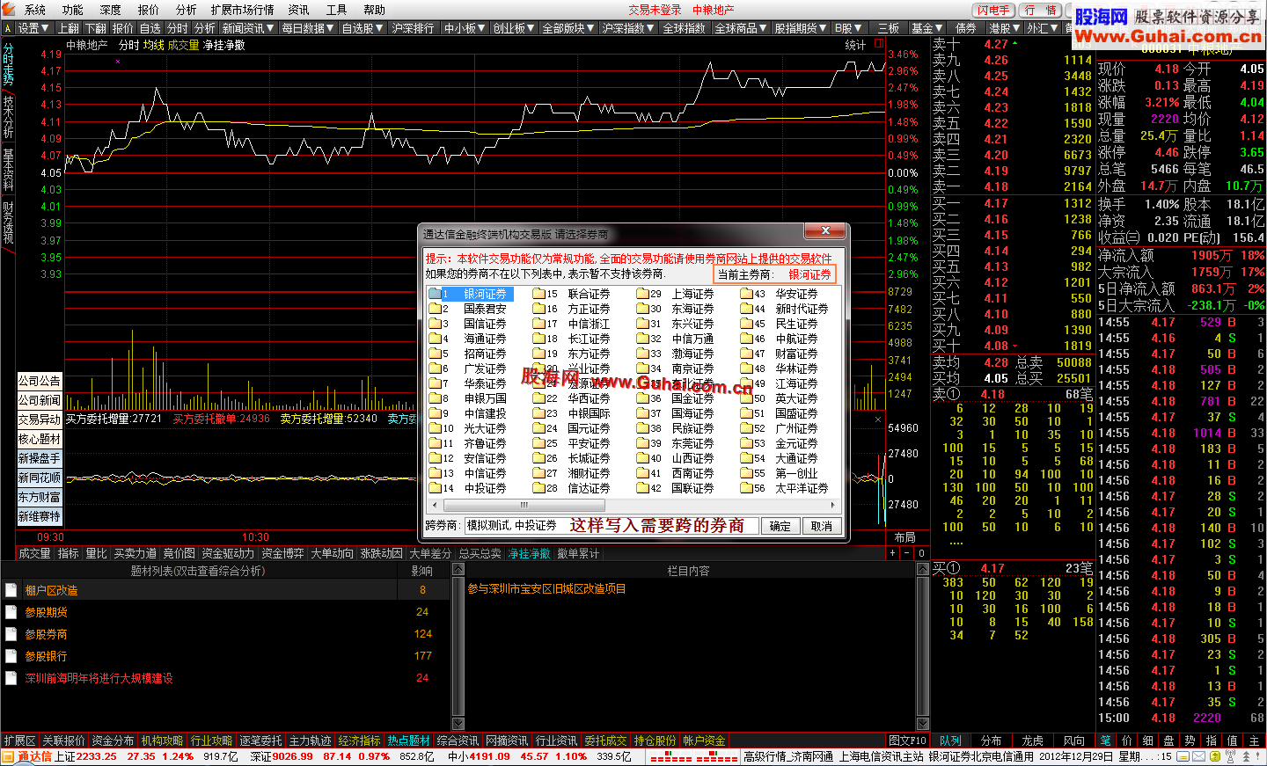Click the broker list horizontal scrollbar thumb
The height and width of the screenshot is (766, 1267).
pyautogui.click(x=524, y=505)
